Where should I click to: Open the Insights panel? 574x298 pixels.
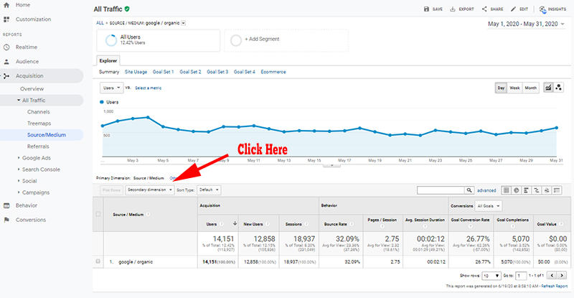pos(552,9)
